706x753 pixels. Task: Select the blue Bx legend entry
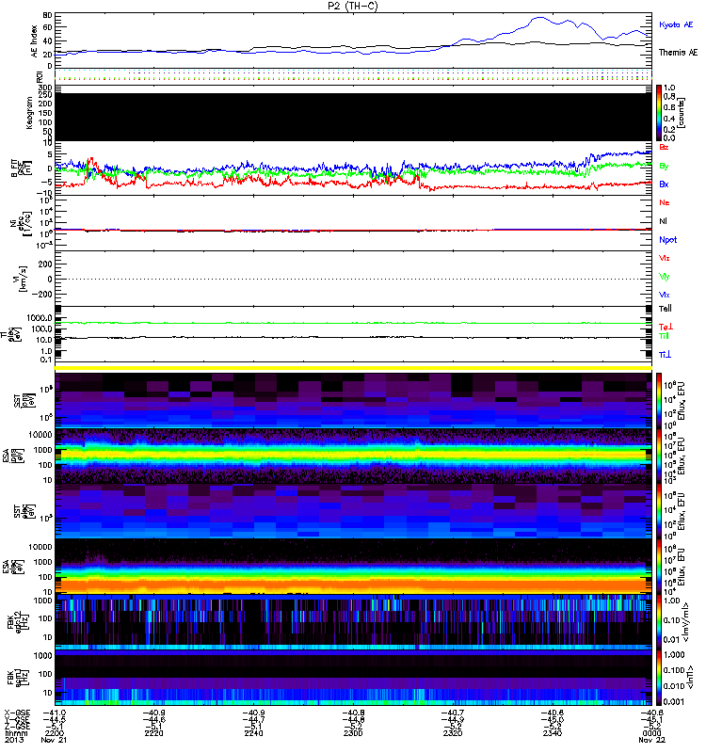tap(665, 184)
